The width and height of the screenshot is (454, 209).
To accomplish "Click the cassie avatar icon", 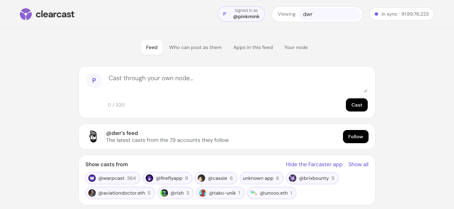I will (201, 178).
